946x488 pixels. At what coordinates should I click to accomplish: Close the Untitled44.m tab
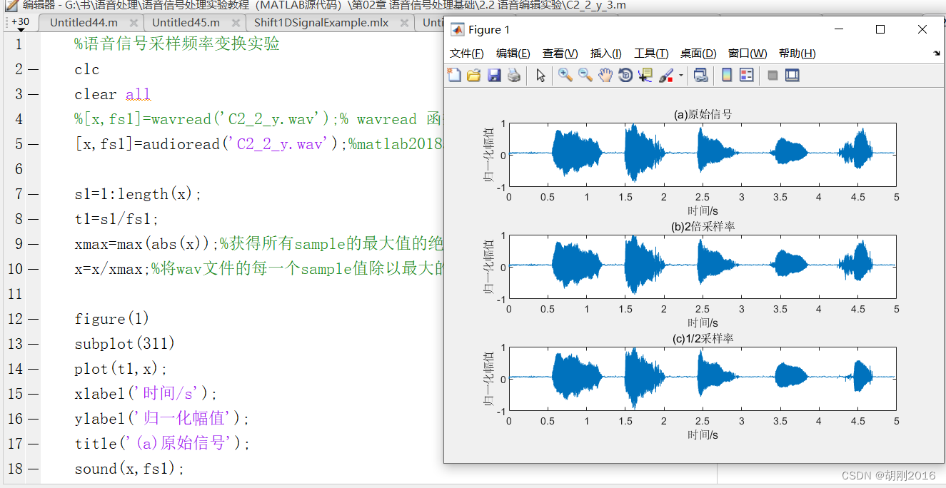[133, 23]
